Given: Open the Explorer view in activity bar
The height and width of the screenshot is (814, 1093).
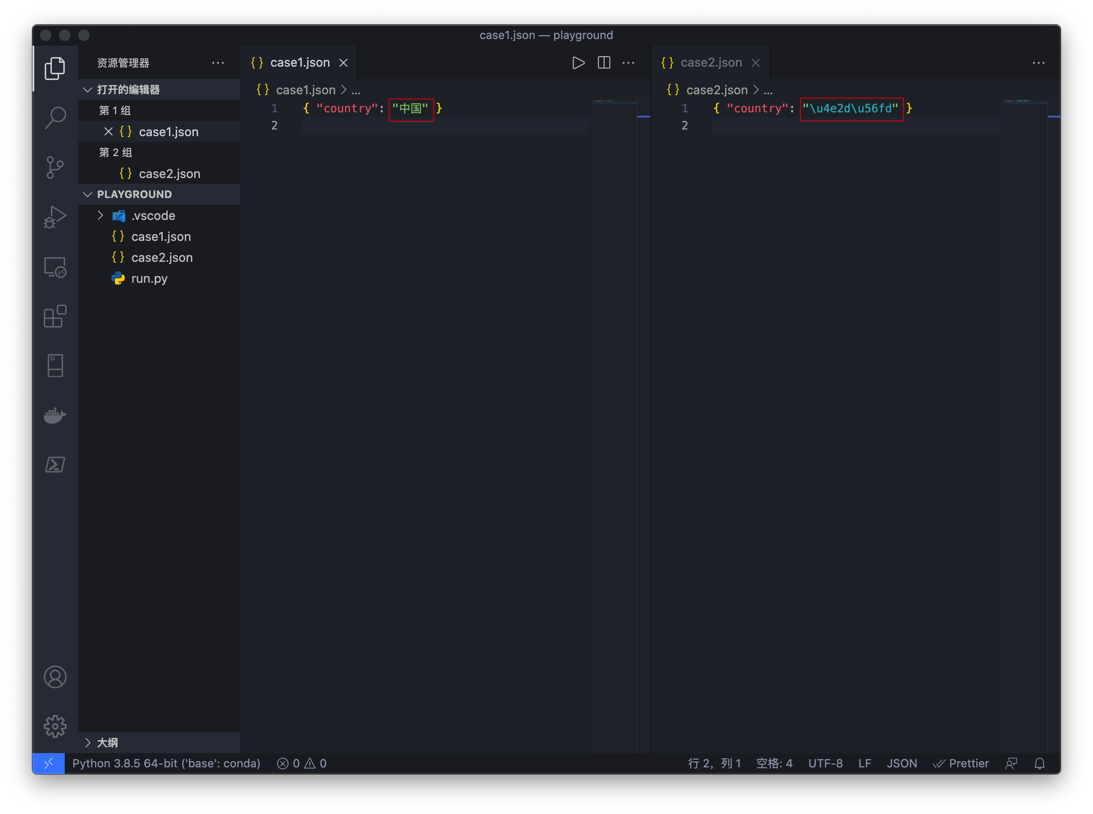Looking at the screenshot, I should click(55, 68).
